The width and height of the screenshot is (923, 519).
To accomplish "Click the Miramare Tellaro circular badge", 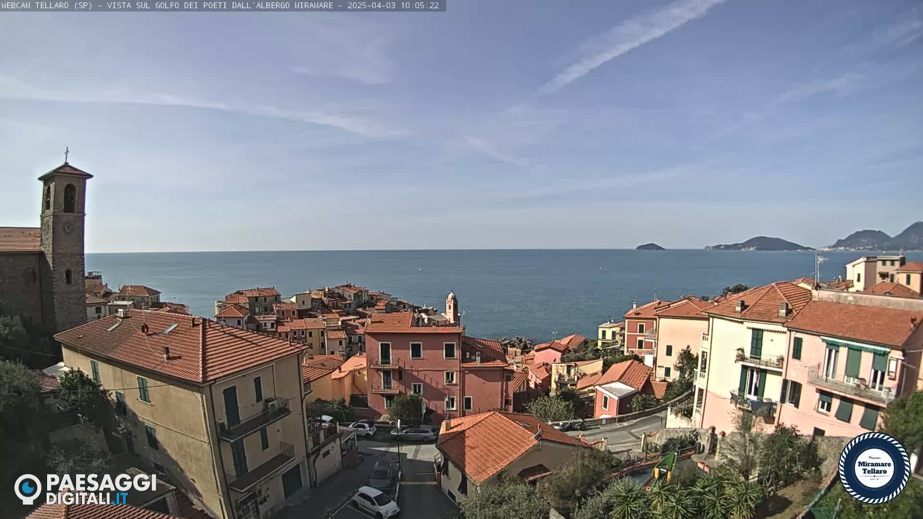I will point(874,468).
